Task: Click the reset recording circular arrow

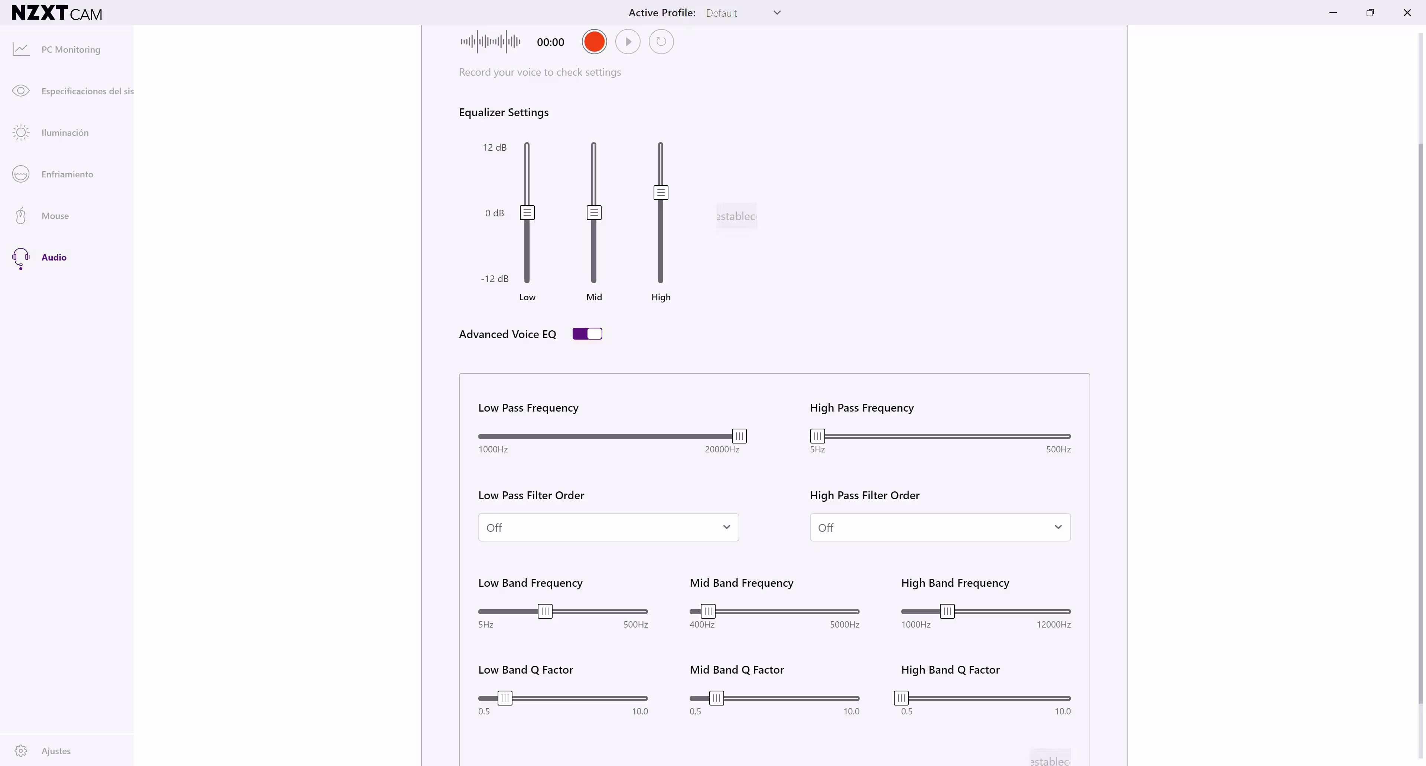Action: pos(661,42)
